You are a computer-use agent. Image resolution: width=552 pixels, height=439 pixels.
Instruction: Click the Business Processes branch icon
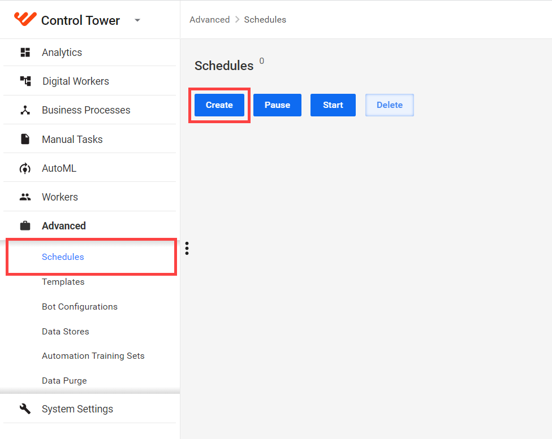point(25,110)
